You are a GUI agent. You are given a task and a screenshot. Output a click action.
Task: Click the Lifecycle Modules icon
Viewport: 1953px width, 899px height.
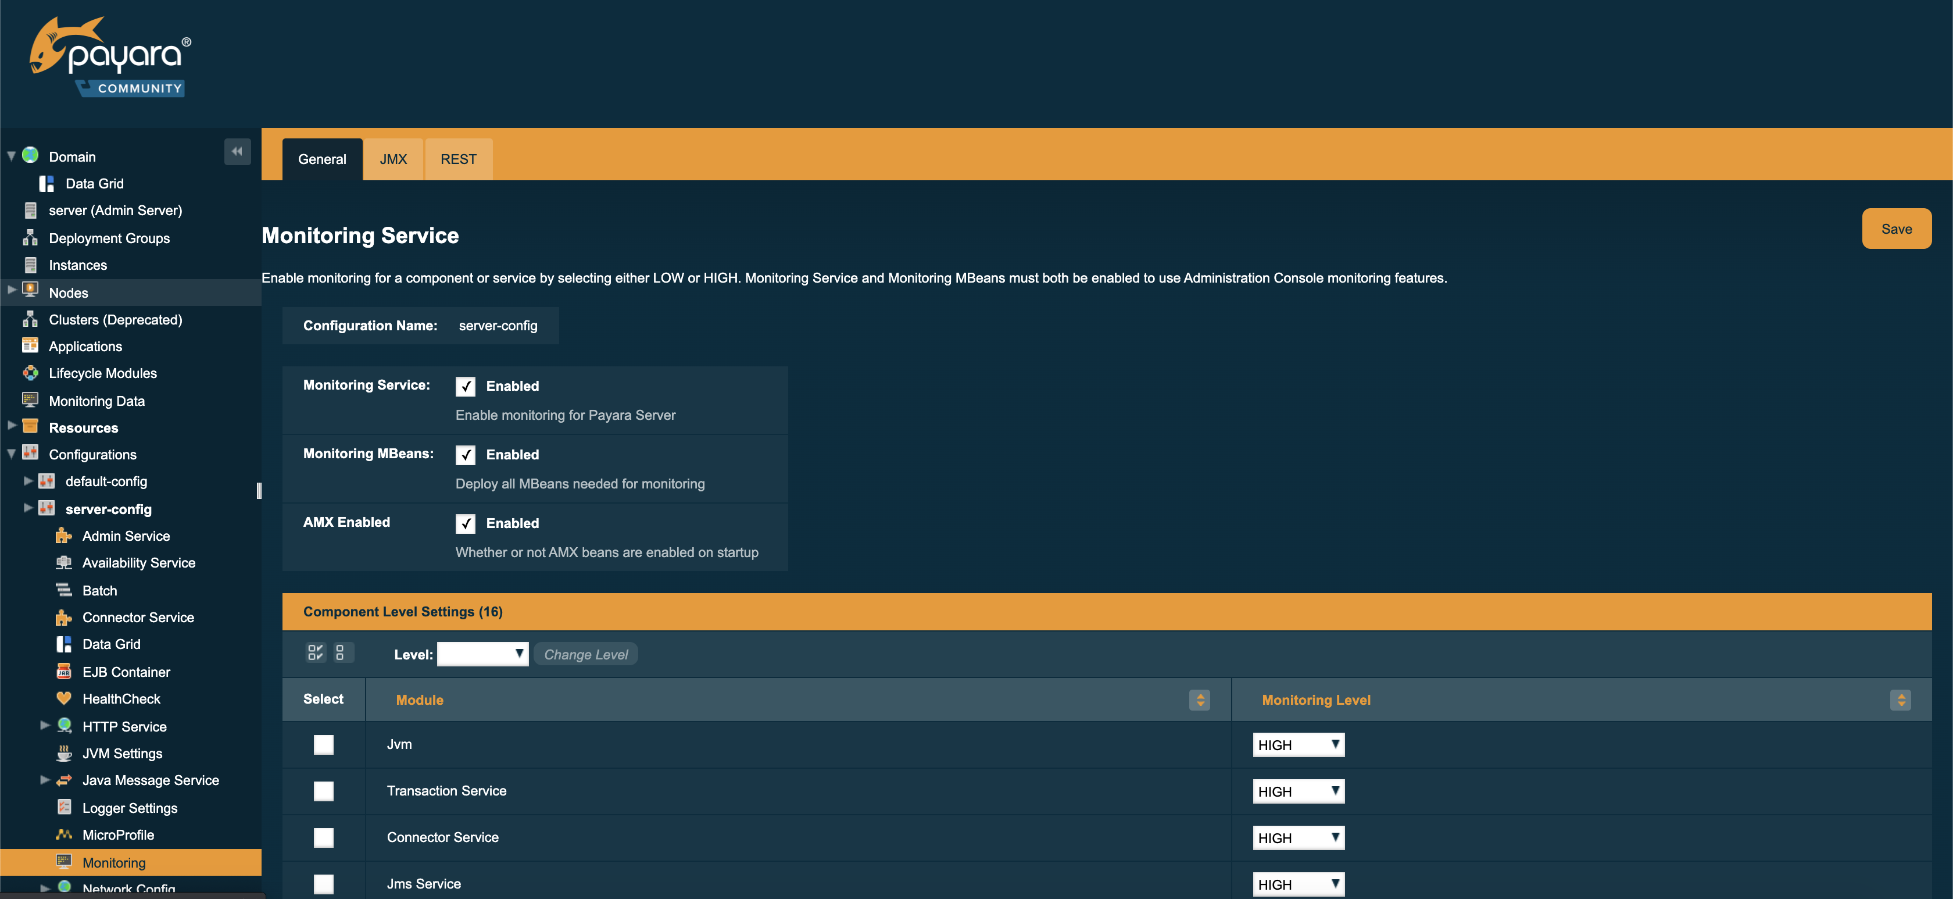[x=30, y=373]
